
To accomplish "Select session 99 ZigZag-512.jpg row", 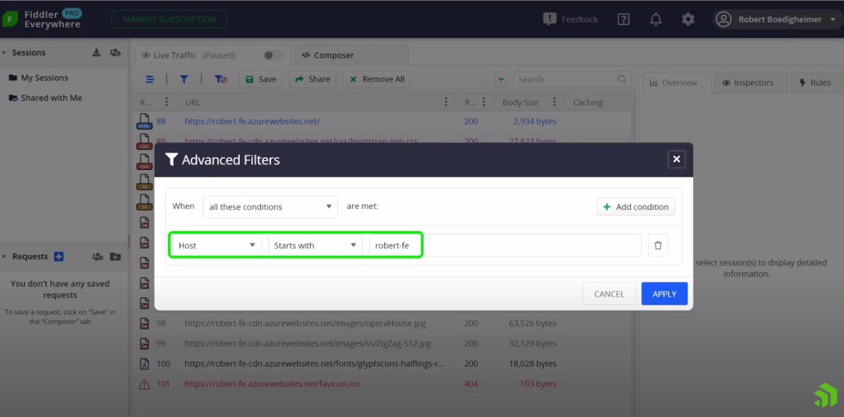I will (x=383, y=344).
